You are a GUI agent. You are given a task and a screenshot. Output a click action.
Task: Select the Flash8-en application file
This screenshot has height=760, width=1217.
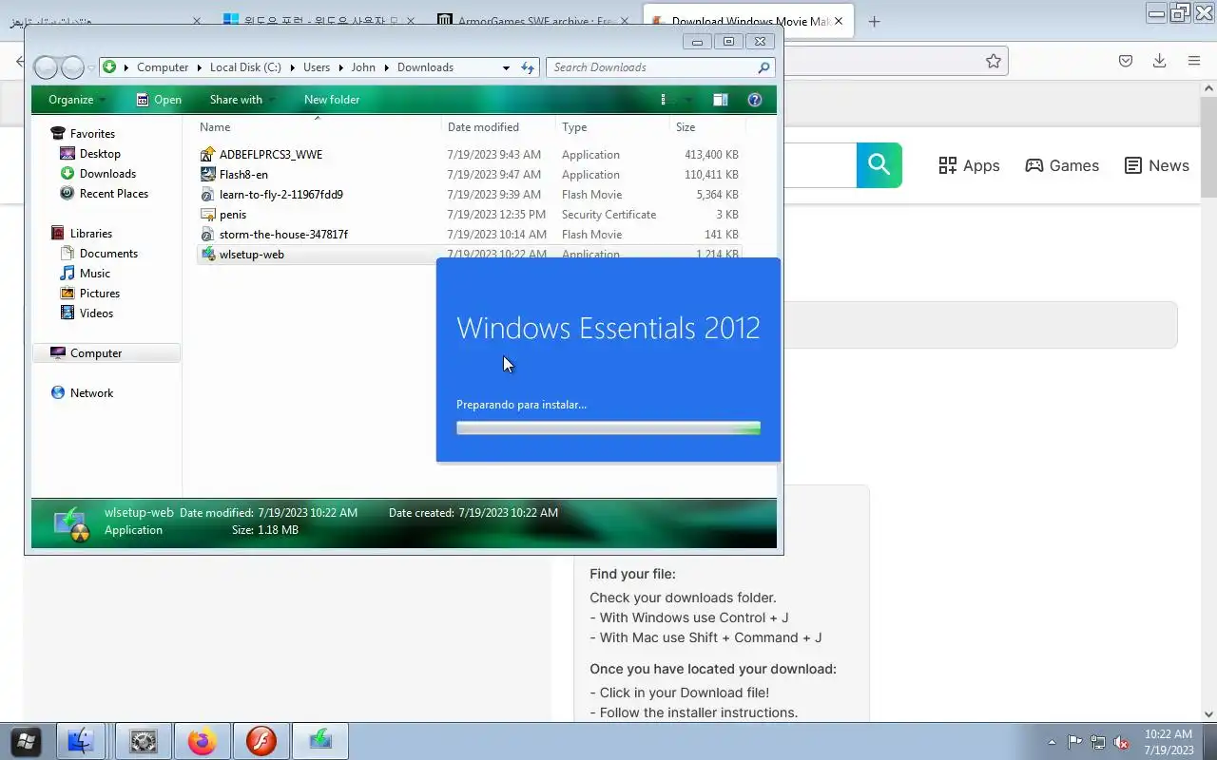(243, 175)
